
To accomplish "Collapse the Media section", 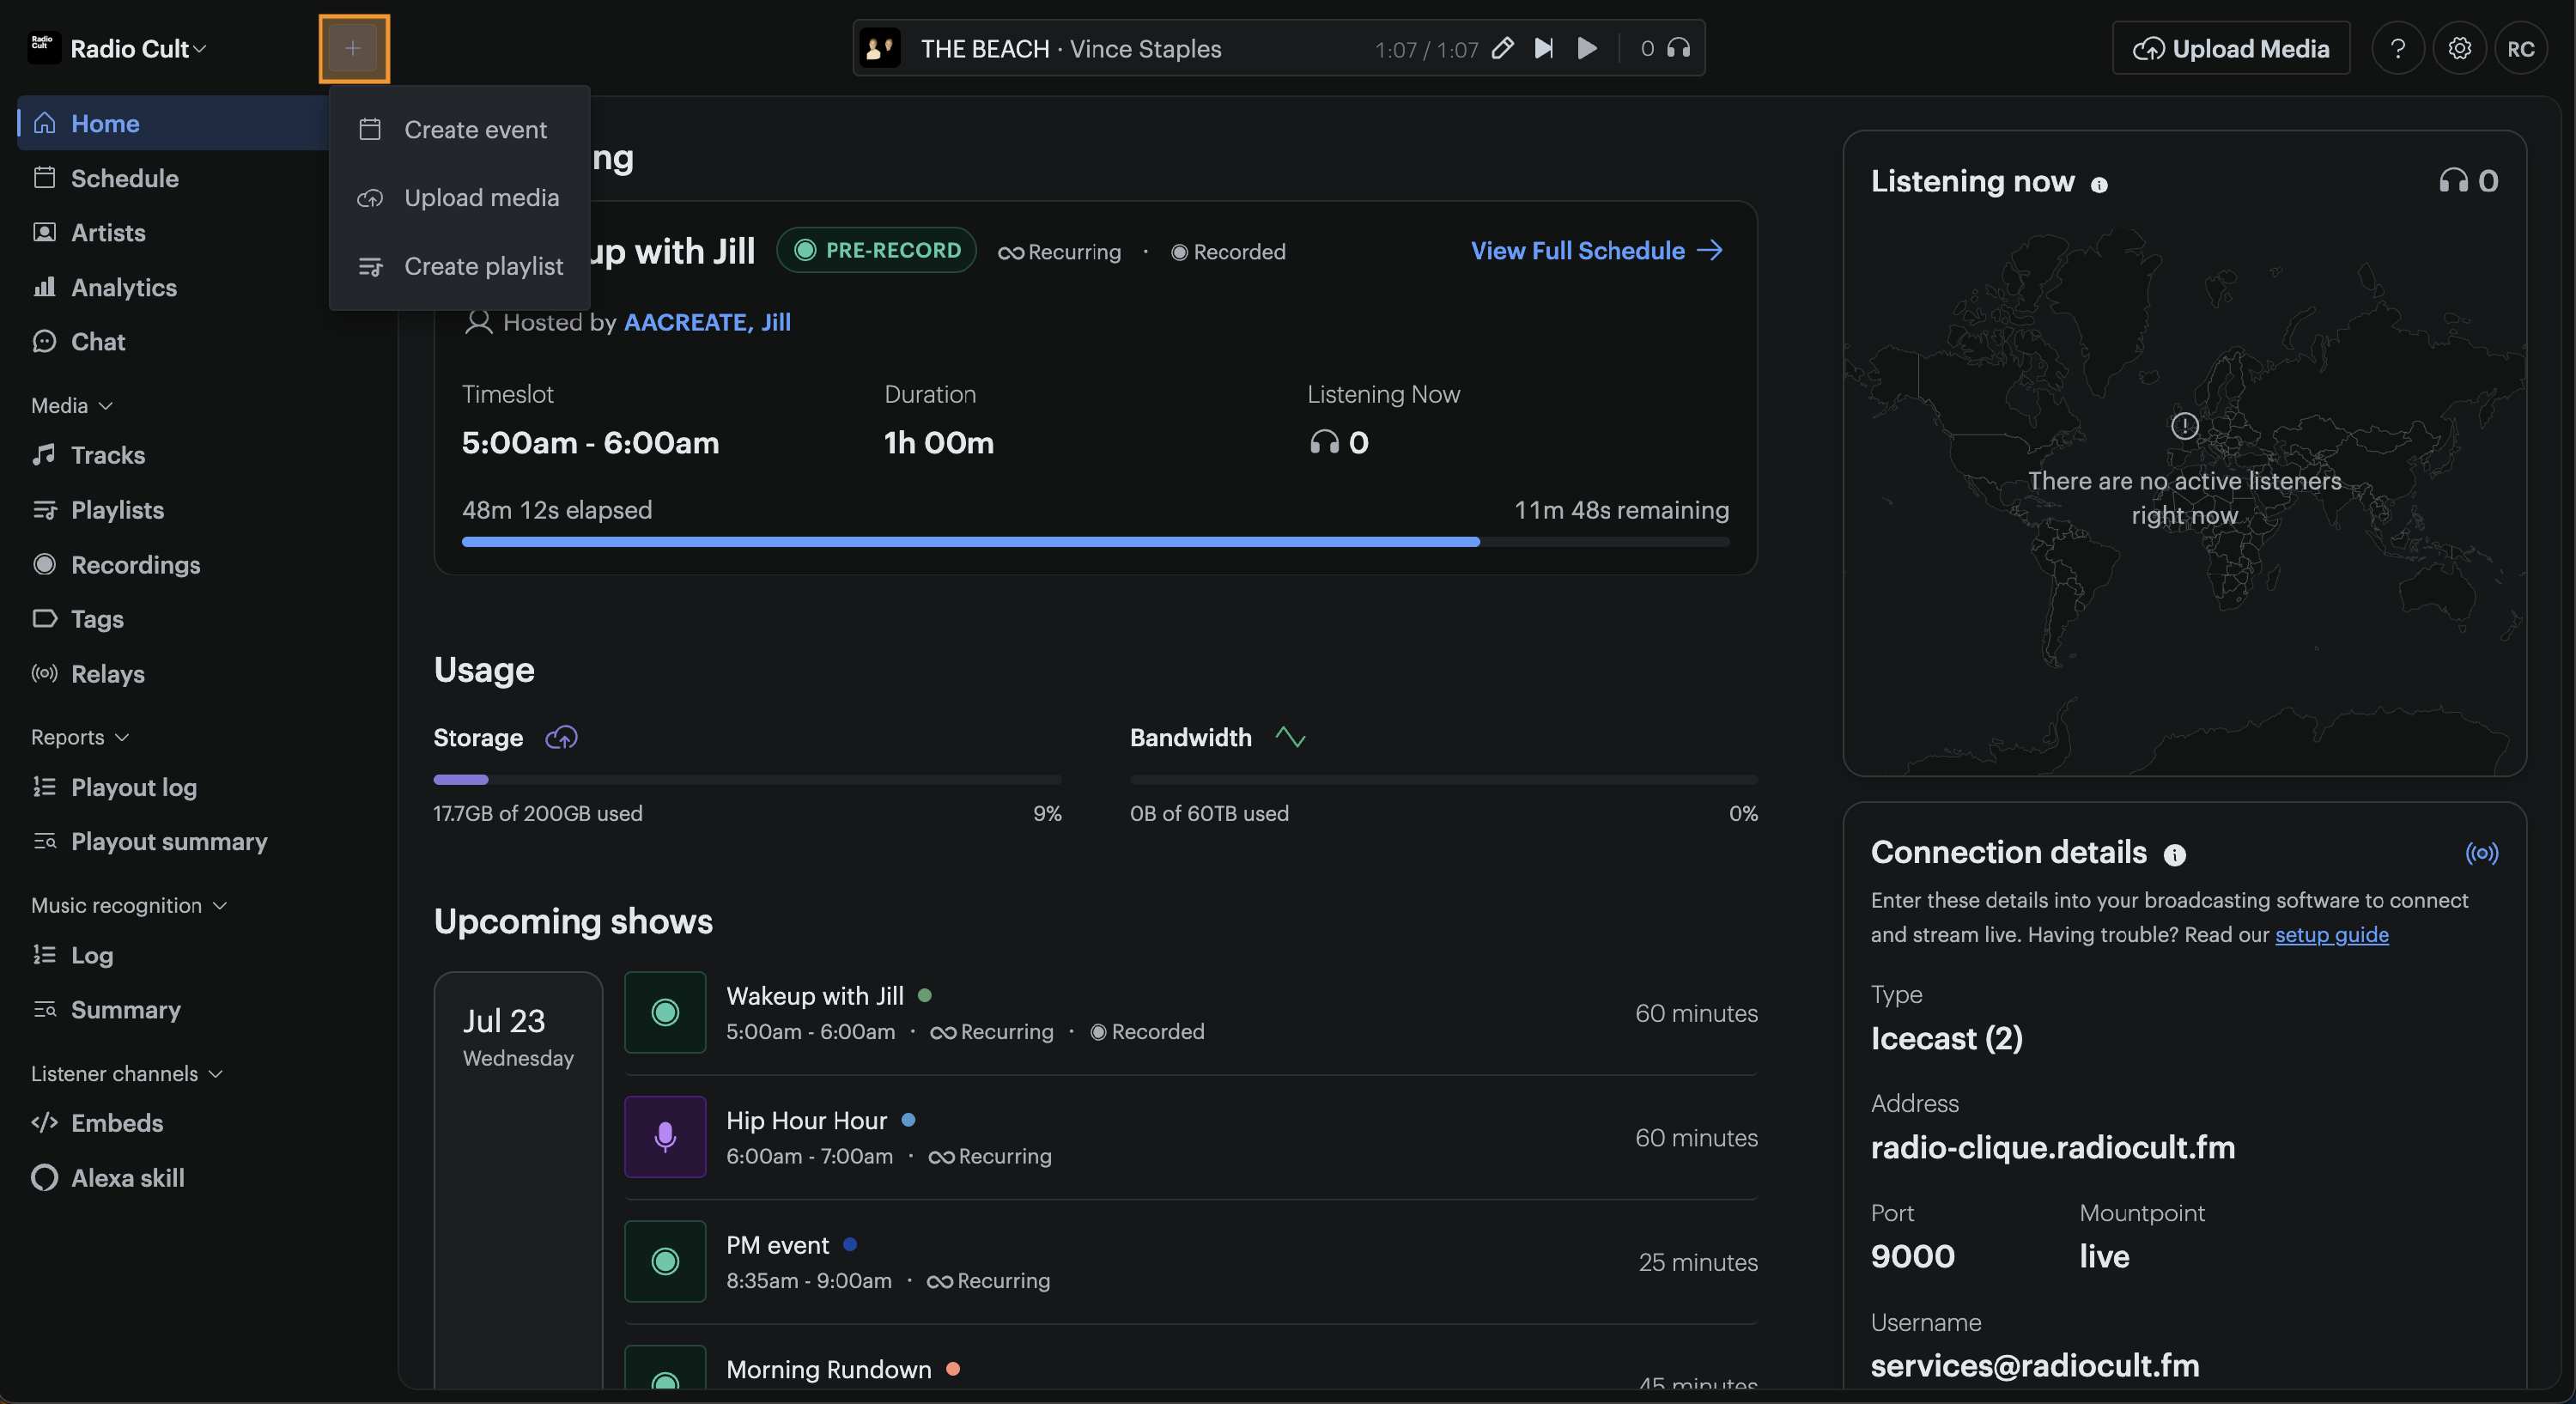I will (72, 405).
